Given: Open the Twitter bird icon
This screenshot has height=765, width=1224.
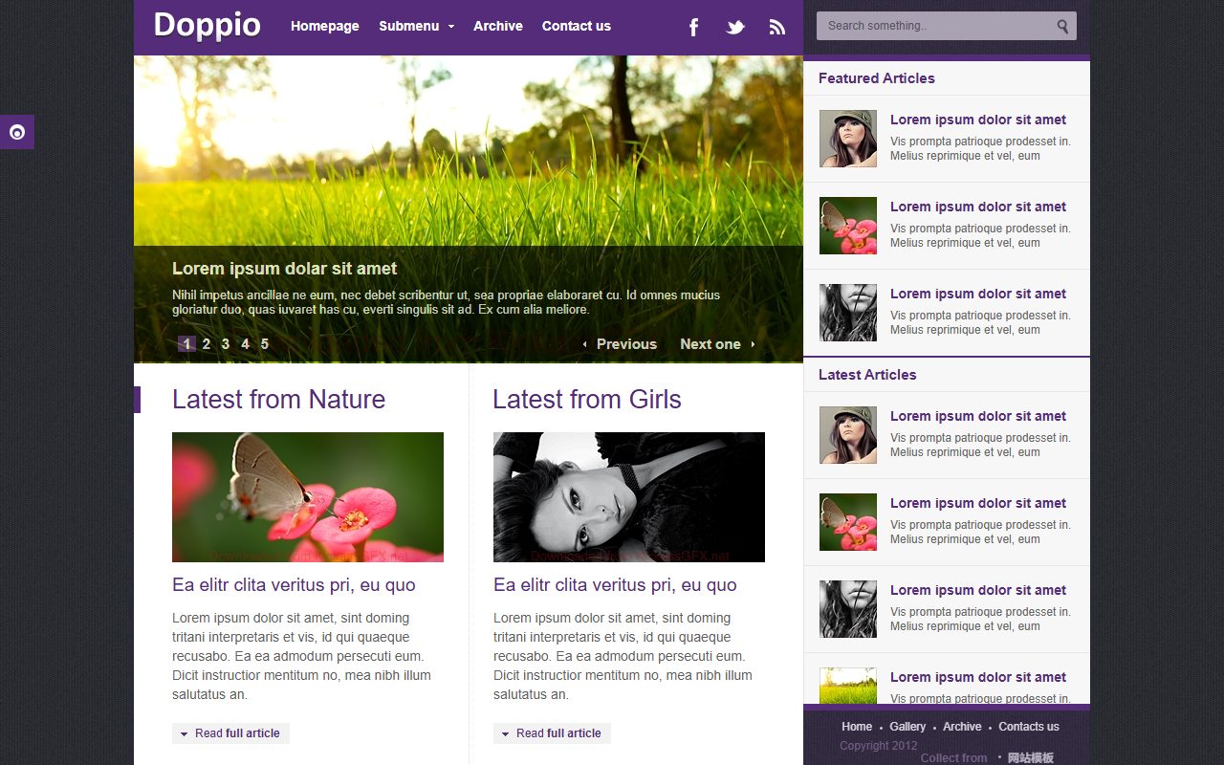Looking at the screenshot, I should pos(735,27).
